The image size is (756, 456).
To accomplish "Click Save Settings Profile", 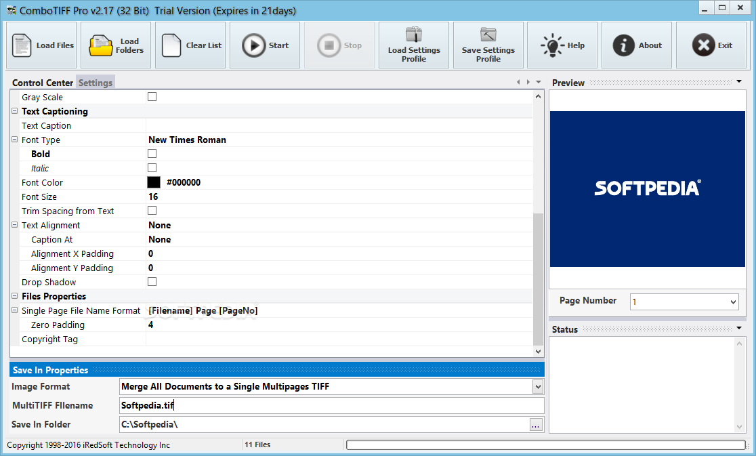I will pyautogui.click(x=488, y=45).
